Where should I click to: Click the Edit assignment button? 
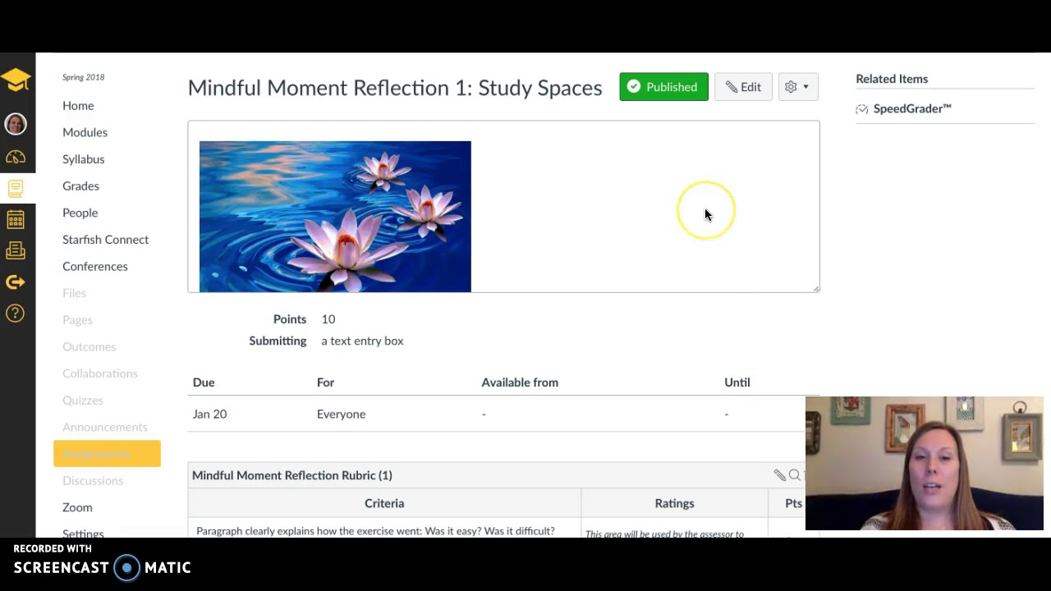tap(743, 87)
